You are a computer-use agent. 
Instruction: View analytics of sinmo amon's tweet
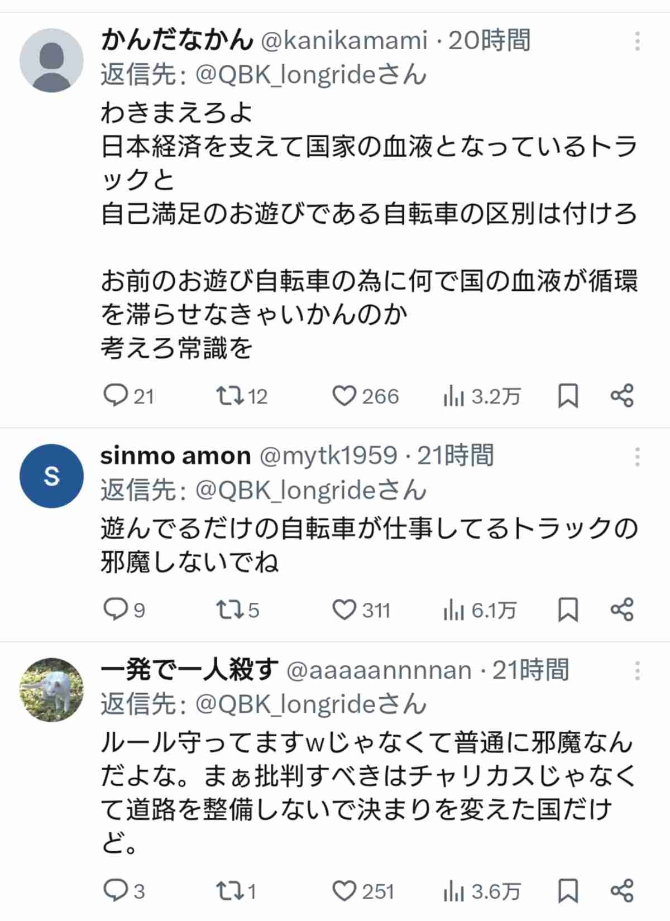pyautogui.click(x=479, y=610)
